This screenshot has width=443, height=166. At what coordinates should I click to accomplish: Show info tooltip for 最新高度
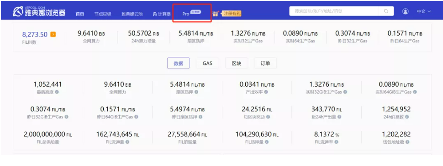tap(57, 92)
